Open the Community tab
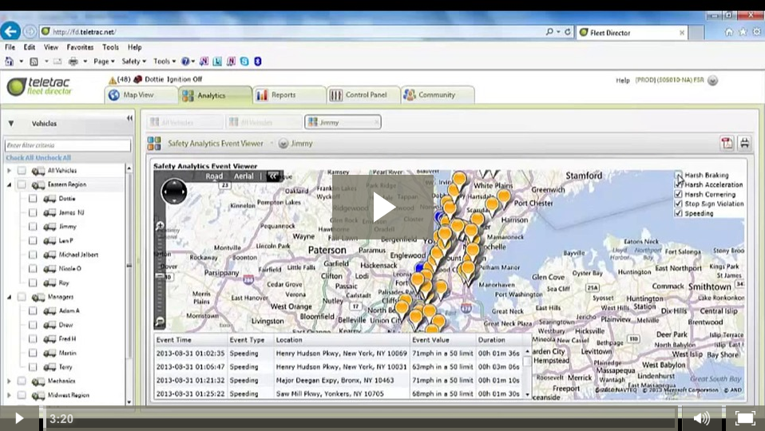The width and height of the screenshot is (765, 431). click(x=437, y=95)
